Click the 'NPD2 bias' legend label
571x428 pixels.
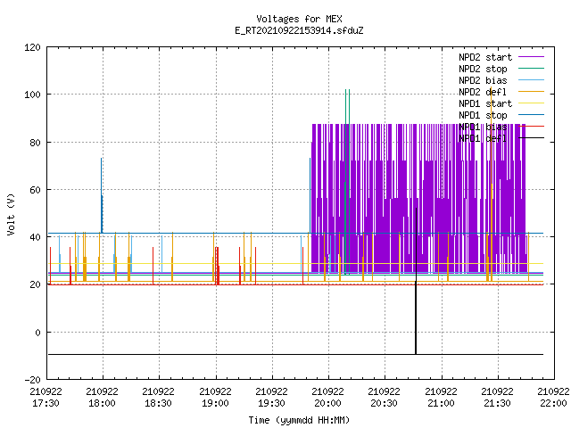(x=483, y=80)
